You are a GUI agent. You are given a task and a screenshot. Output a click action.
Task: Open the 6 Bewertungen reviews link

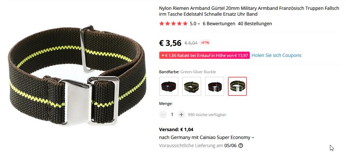[219, 24]
